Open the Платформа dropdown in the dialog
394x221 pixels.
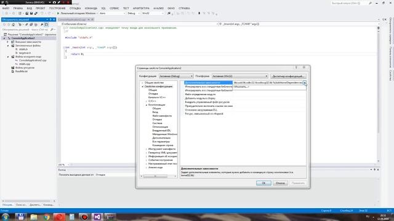pos(240,76)
